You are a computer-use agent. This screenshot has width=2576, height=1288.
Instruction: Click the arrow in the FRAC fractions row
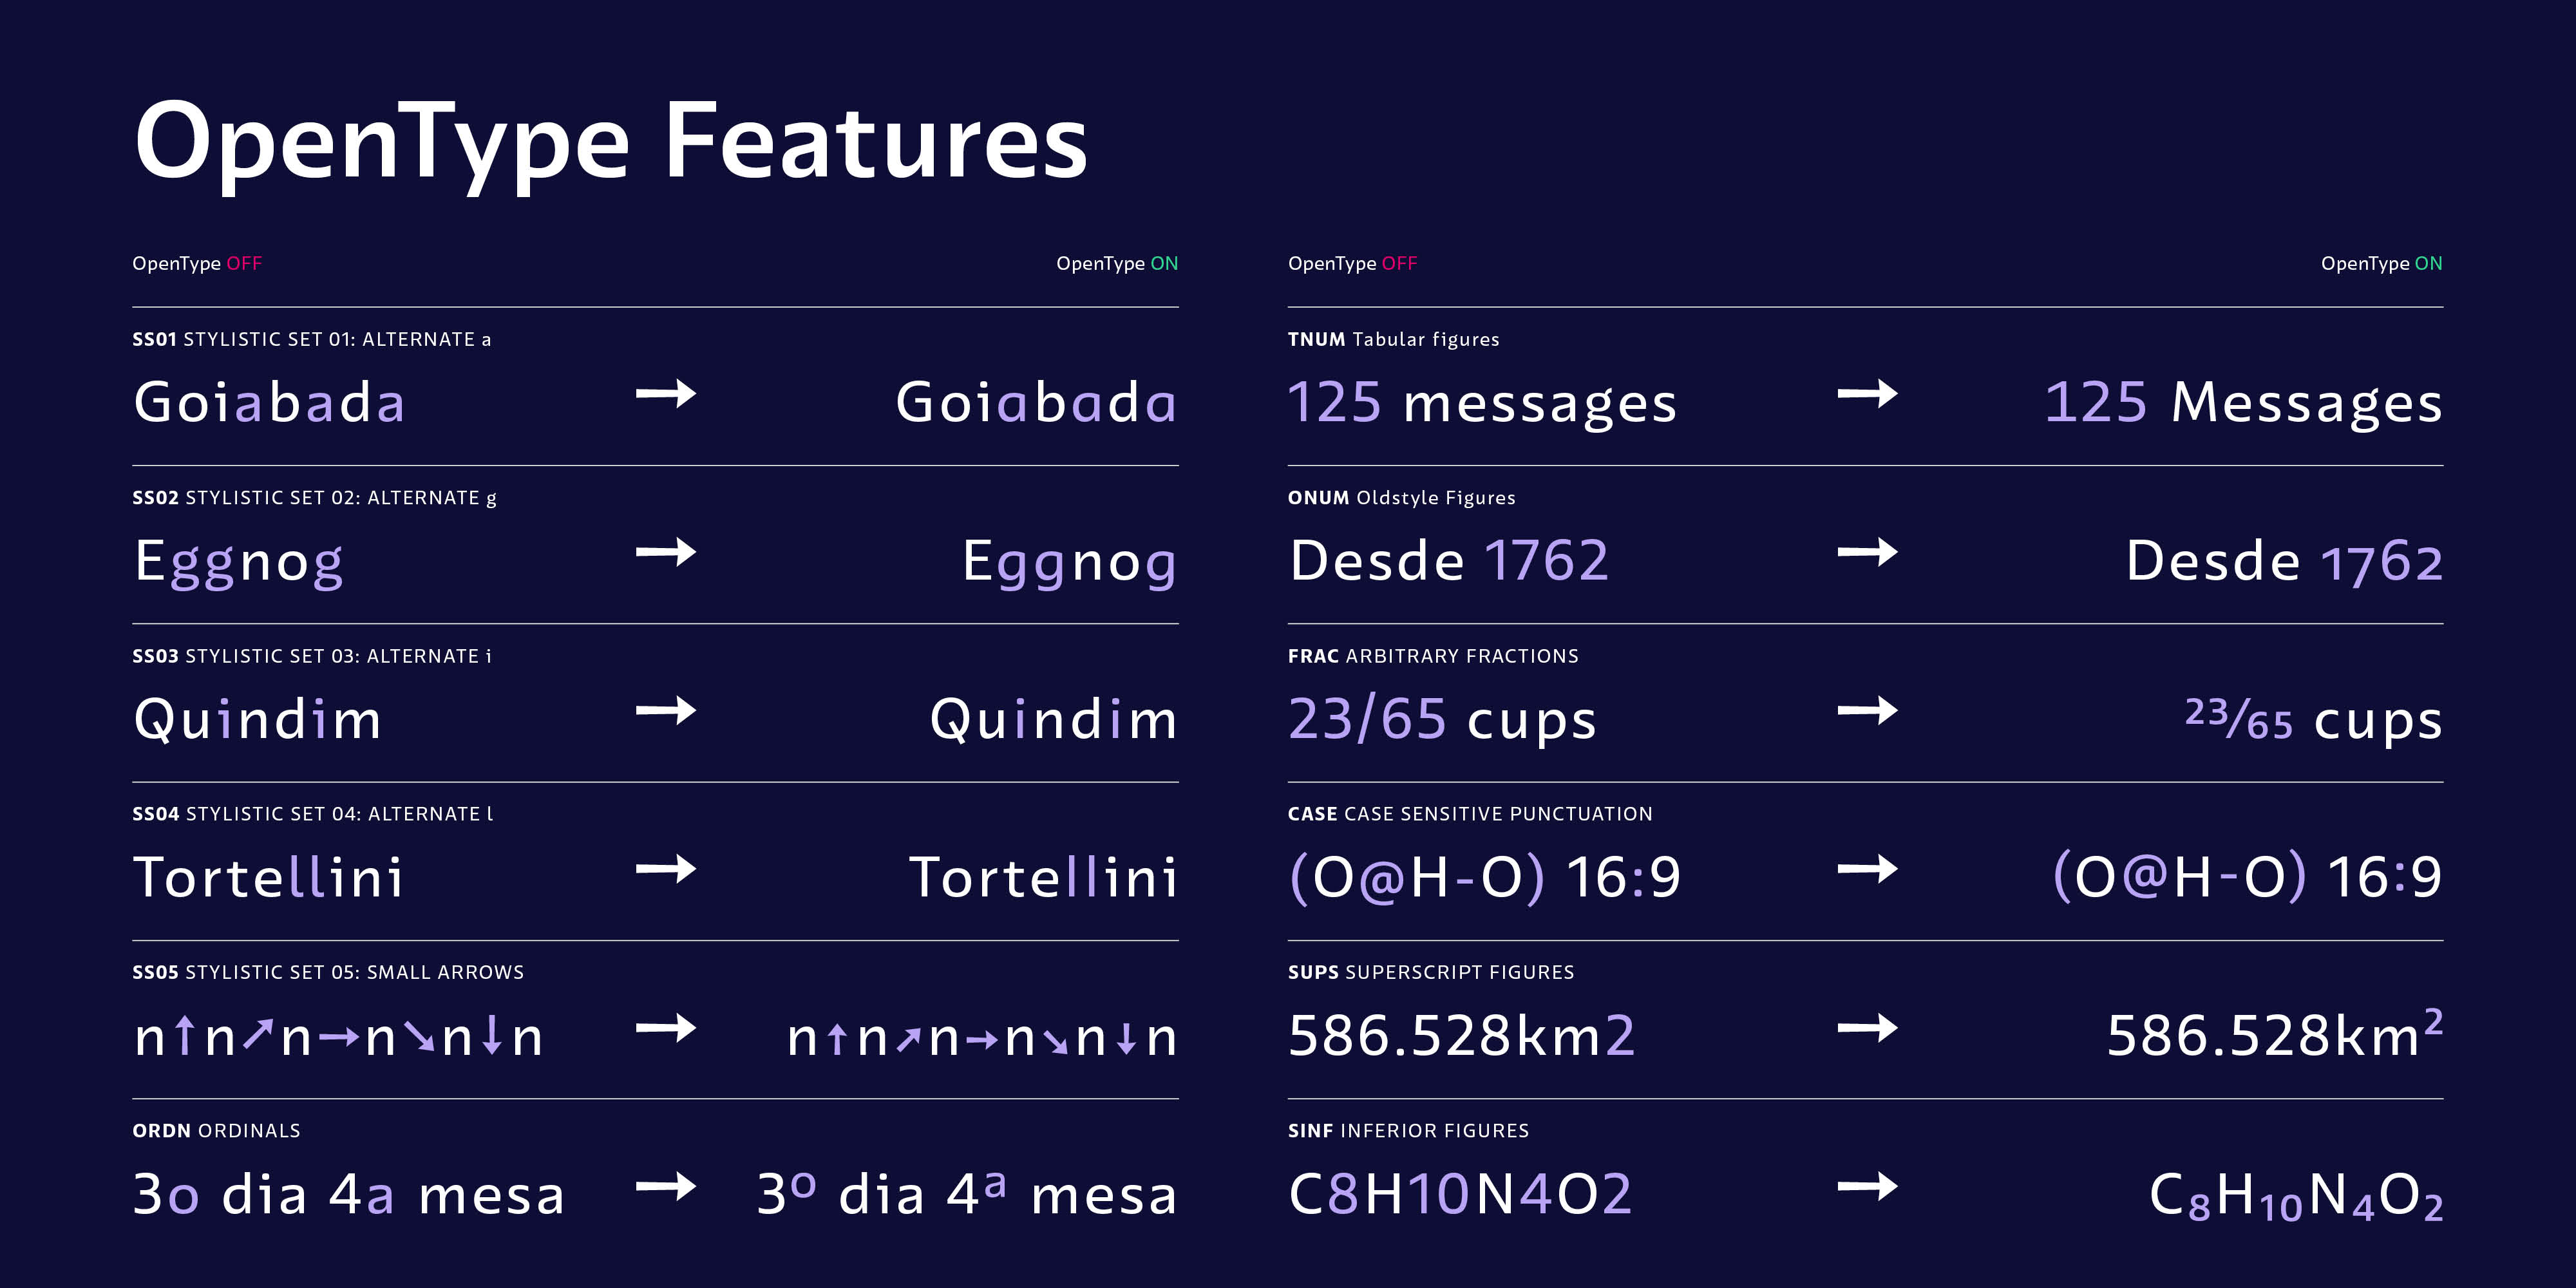pyautogui.click(x=1867, y=711)
